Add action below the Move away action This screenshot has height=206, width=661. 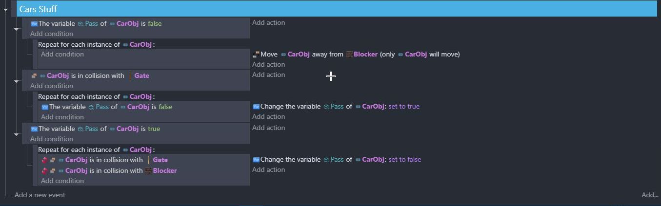269,64
